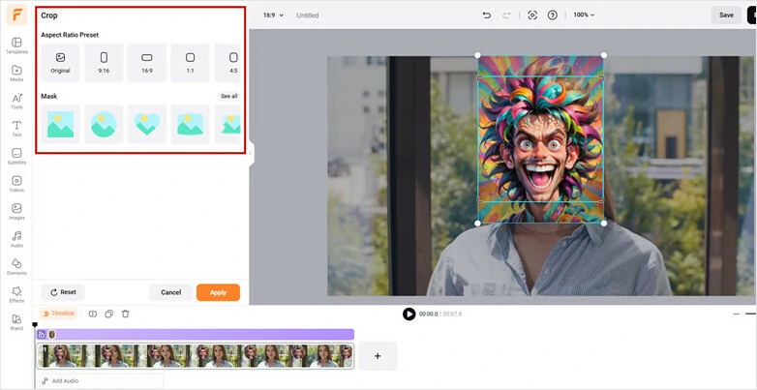Choose the rectangle mask shape
757x390 pixels.
60,125
